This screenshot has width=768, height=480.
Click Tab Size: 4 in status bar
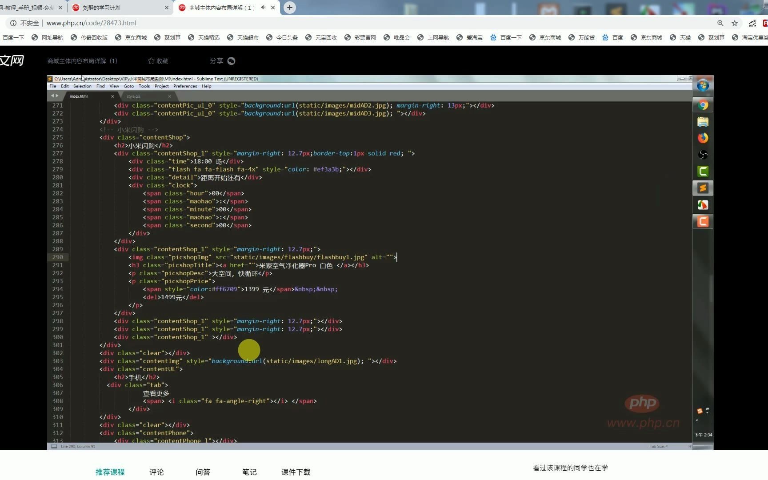click(658, 446)
